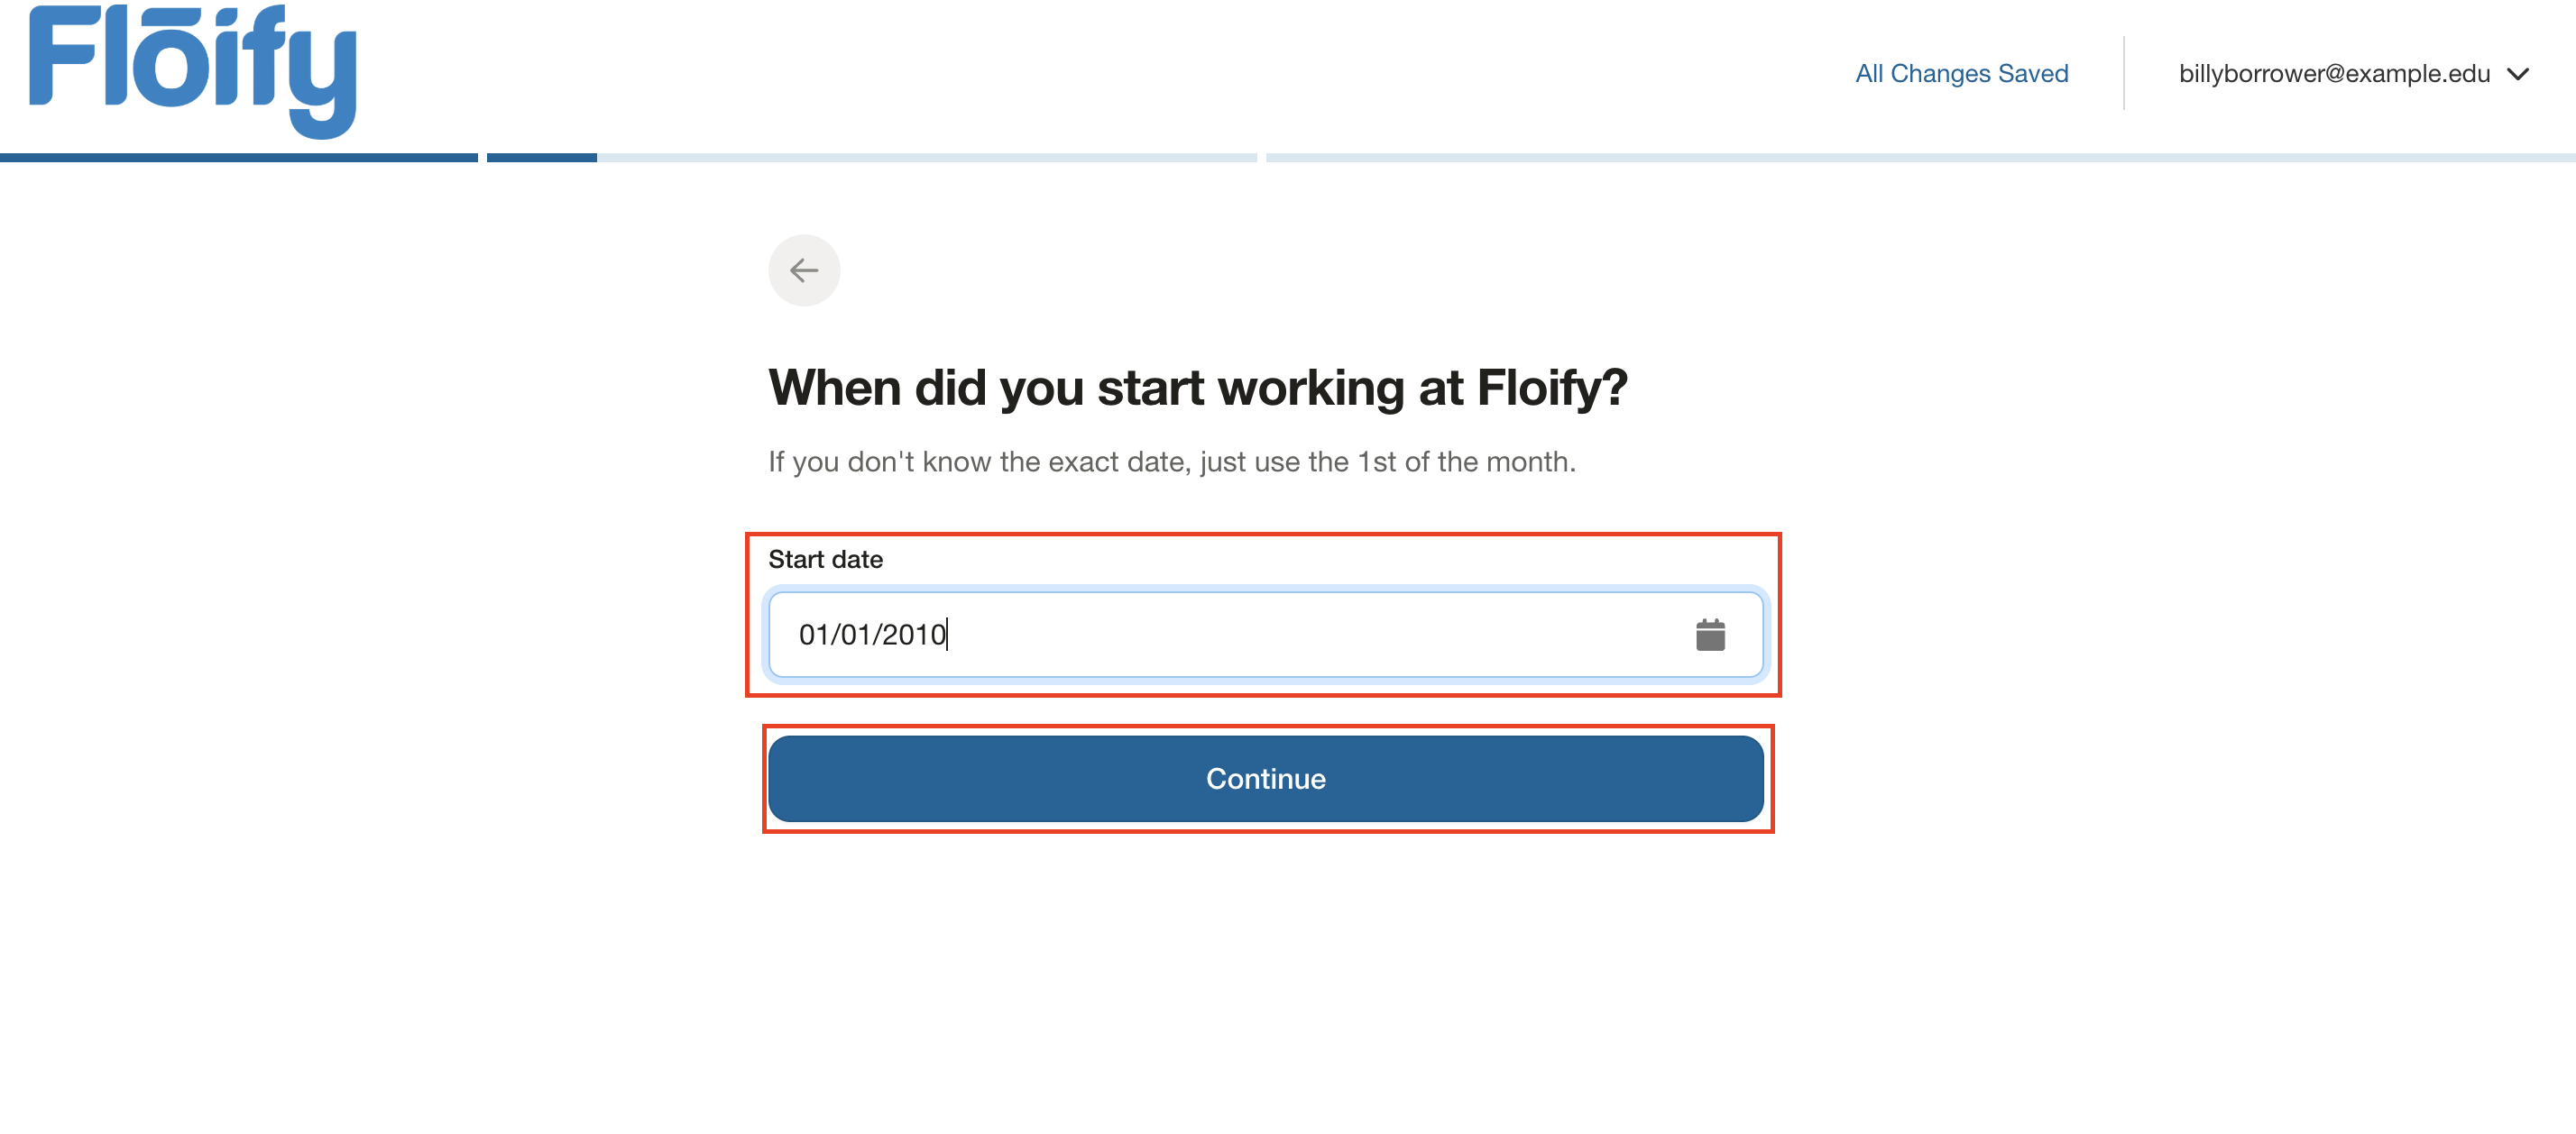
Task: Click the unfilled part of second progress segment
Action: (925, 158)
